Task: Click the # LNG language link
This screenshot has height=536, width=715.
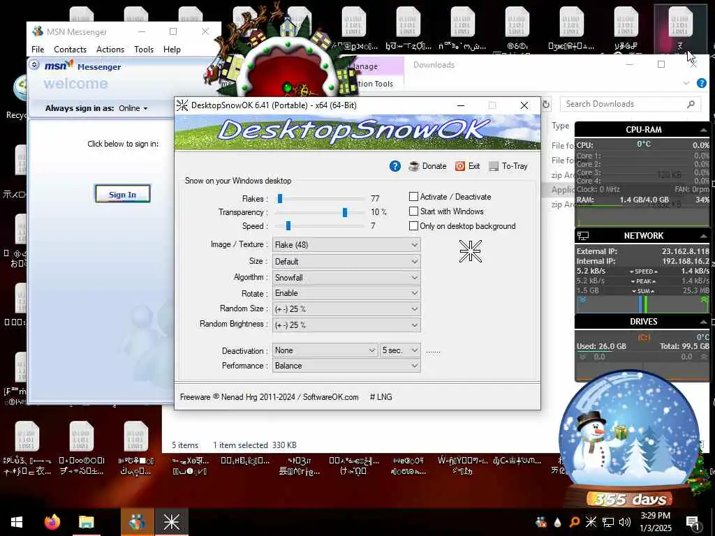Action: click(381, 397)
